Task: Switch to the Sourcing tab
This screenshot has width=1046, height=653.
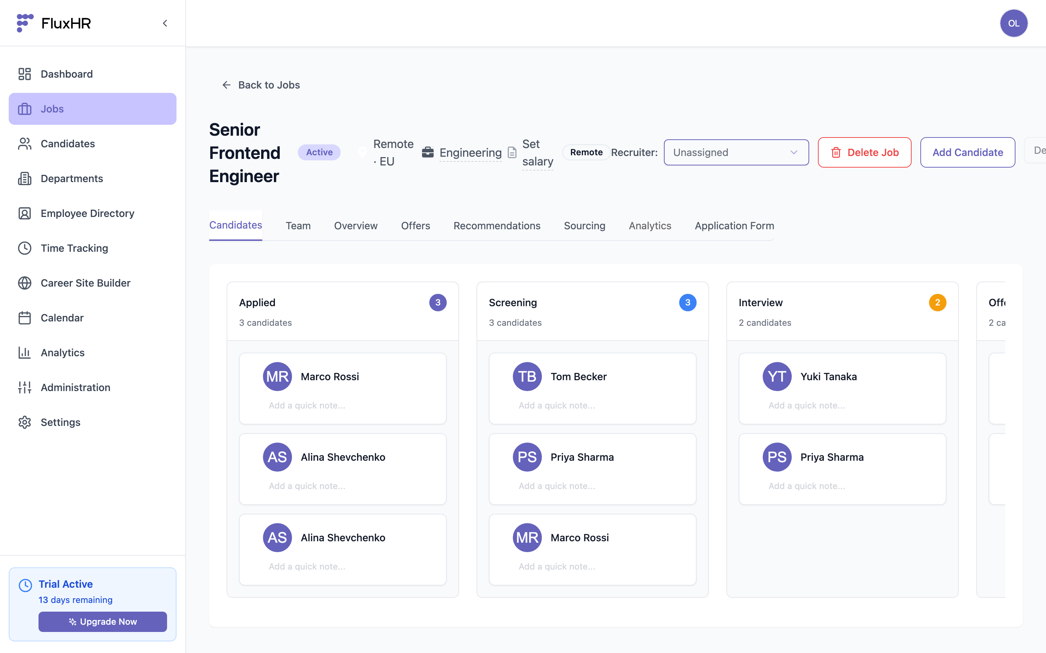Action: point(584,225)
